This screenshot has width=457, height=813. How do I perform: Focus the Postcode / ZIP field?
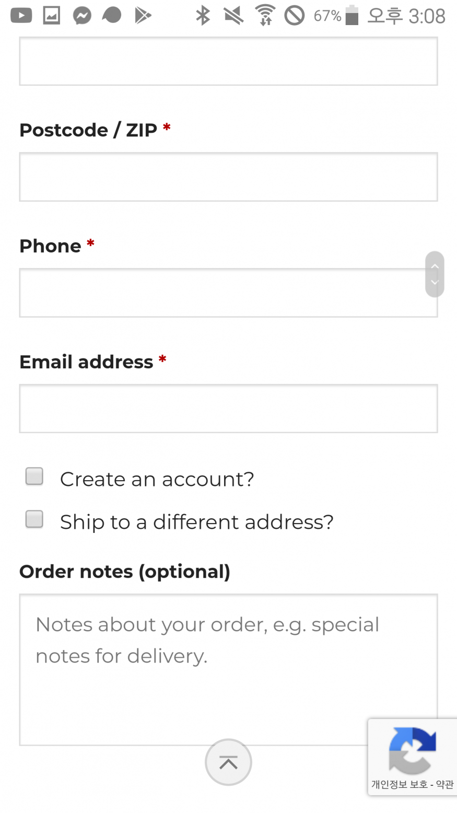coord(228,177)
